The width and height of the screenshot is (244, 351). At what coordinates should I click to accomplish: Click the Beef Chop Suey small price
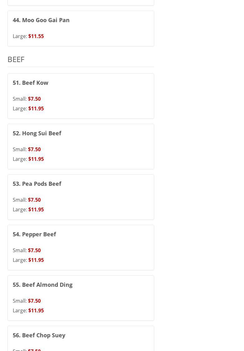[34, 349]
